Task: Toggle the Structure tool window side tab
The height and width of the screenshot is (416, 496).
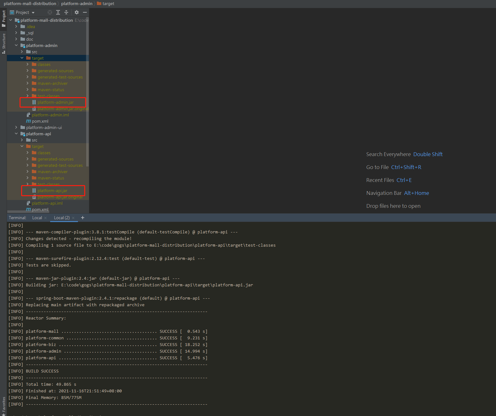Action: click(3, 43)
